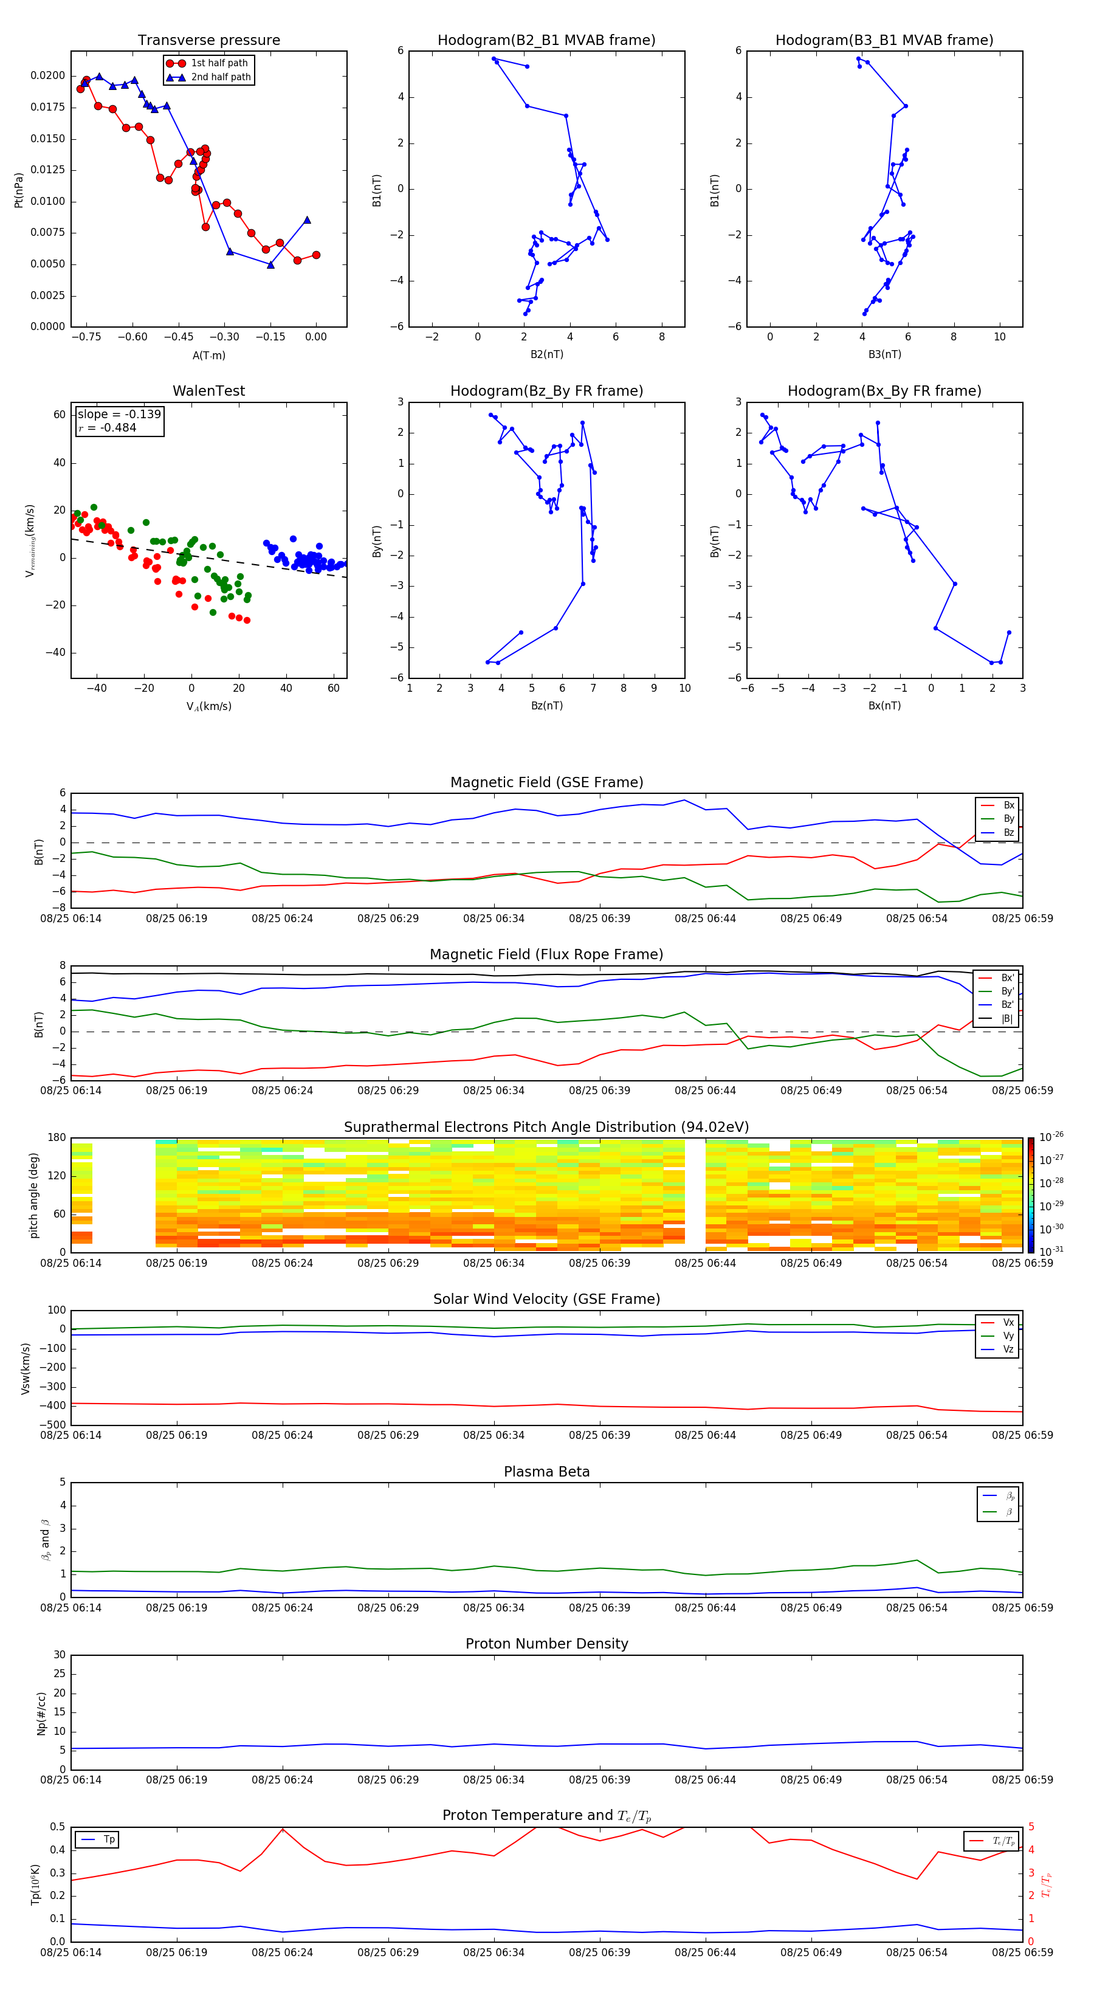This screenshot has height=2006, width=1094.
Task: Click the 'Hodogram(B2_B1 MVAB frame)' title
Action: [x=546, y=41]
